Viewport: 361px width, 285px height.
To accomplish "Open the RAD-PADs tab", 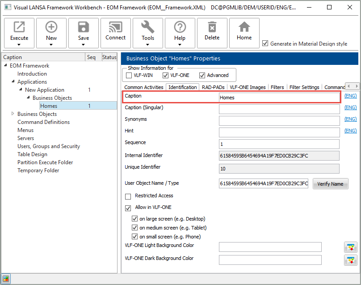I will point(213,87).
